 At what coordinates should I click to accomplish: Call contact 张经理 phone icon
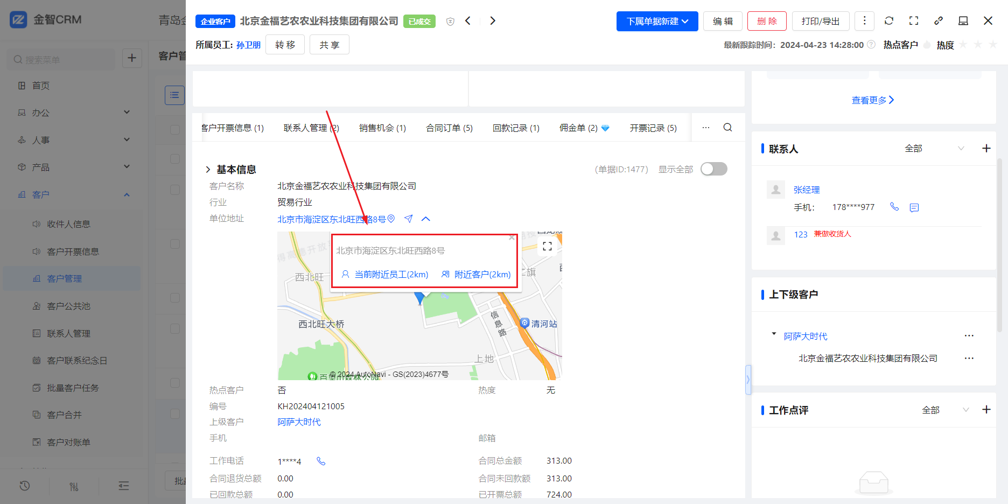tap(894, 207)
